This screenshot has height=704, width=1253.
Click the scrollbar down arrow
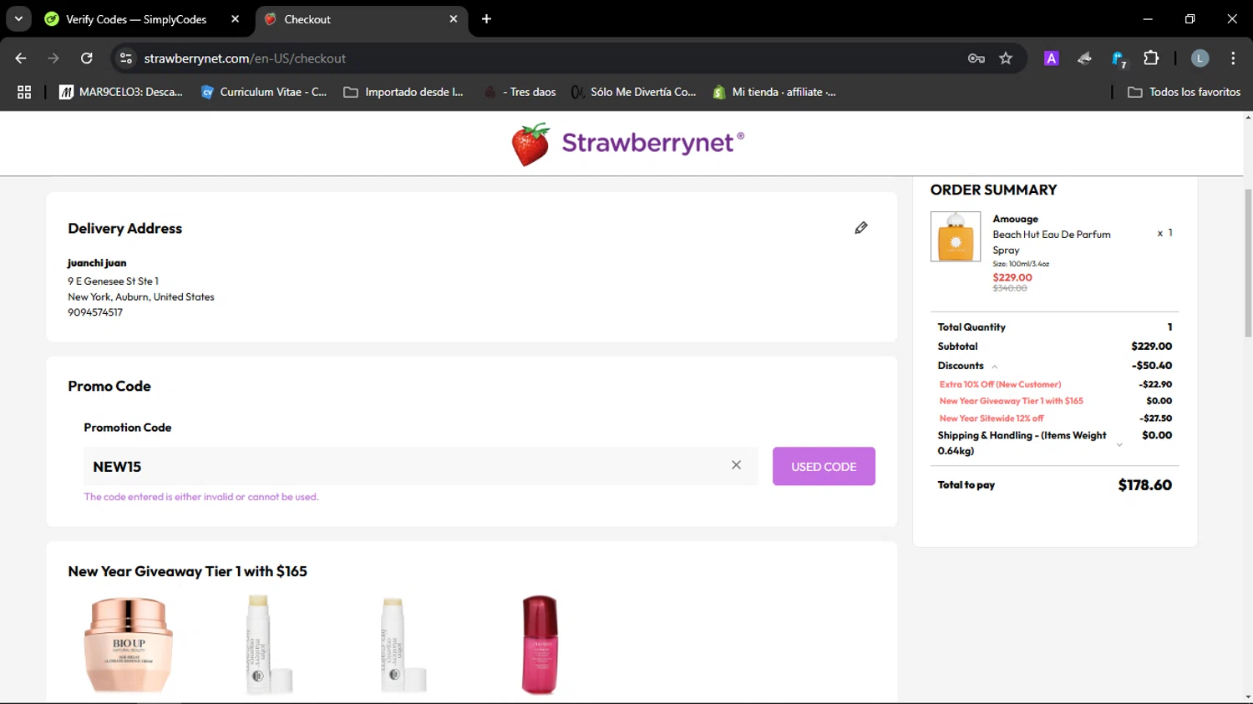point(1248,696)
